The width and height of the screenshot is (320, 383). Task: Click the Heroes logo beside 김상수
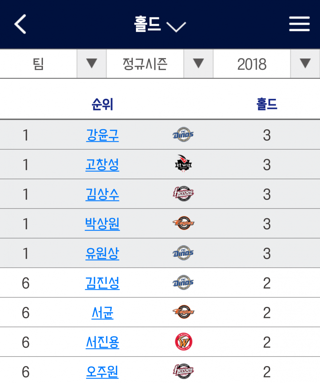click(x=183, y=194)
